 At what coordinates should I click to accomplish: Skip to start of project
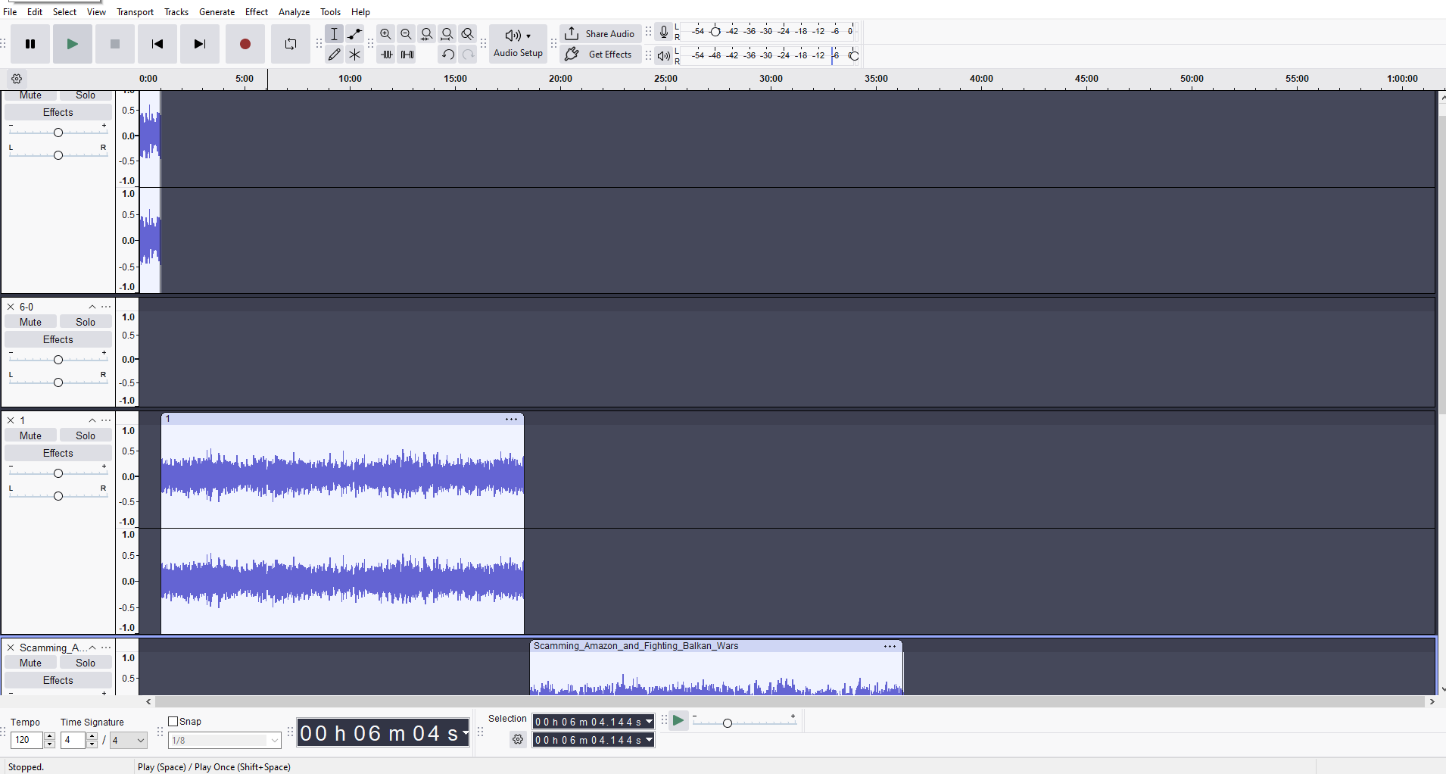pos(157,44)
